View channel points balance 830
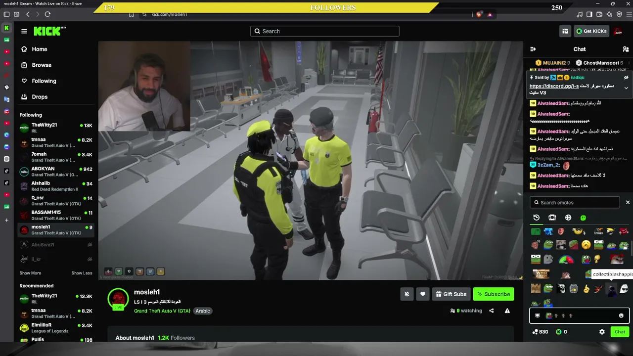Viewport: 633px width, 356px height. 540,332
